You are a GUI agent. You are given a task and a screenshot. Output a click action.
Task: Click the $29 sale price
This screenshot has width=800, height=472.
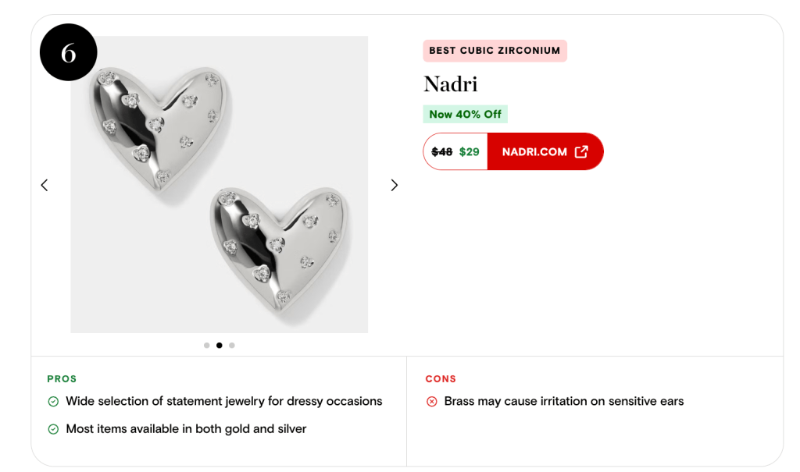click(469, 151)
